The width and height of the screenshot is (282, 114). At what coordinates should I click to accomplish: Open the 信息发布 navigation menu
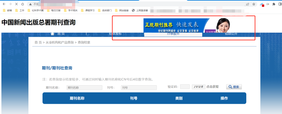(115, 34)
